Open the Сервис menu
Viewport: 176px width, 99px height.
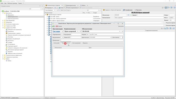(x=20, y=3)
